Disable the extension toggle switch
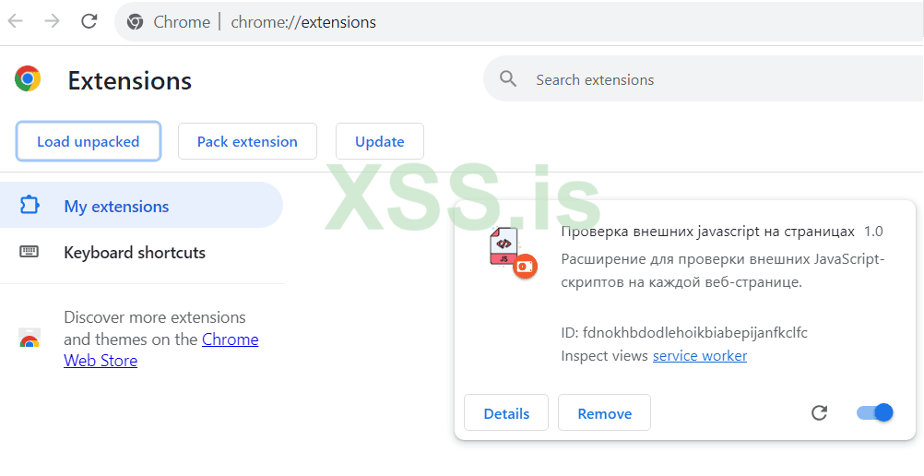 [874, 412]
